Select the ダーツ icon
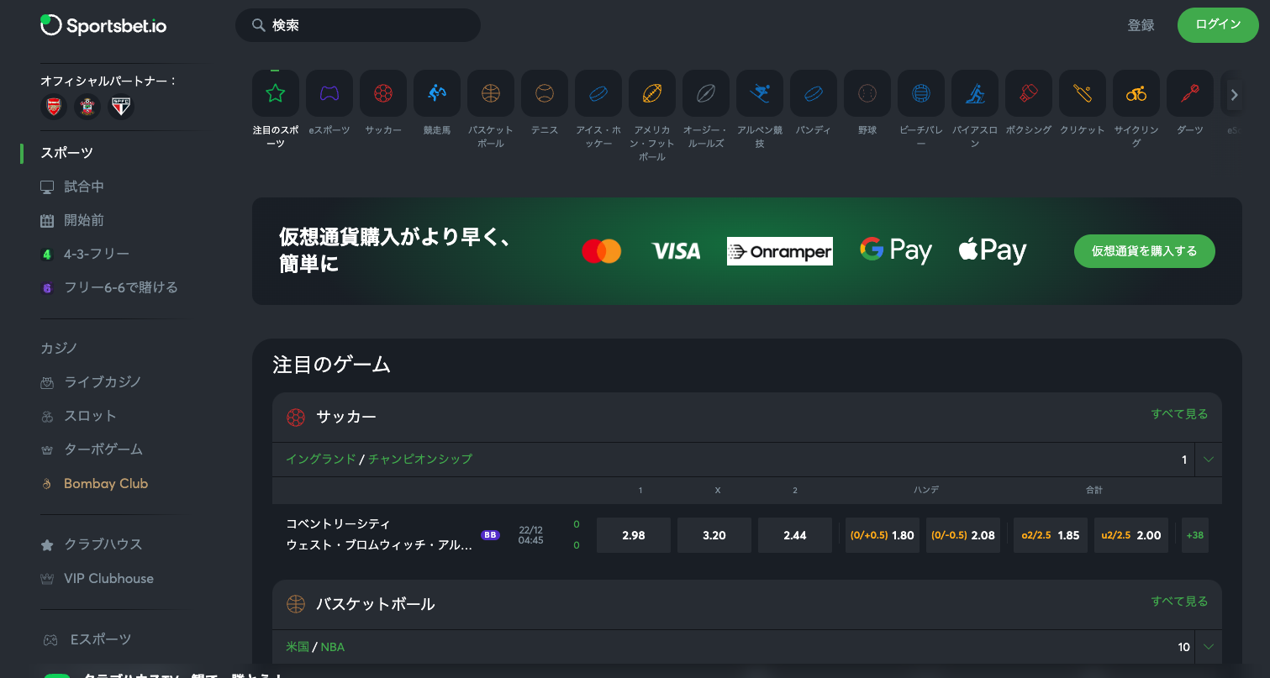This screenshot has width=1270, height=678. pos(1190,93)
